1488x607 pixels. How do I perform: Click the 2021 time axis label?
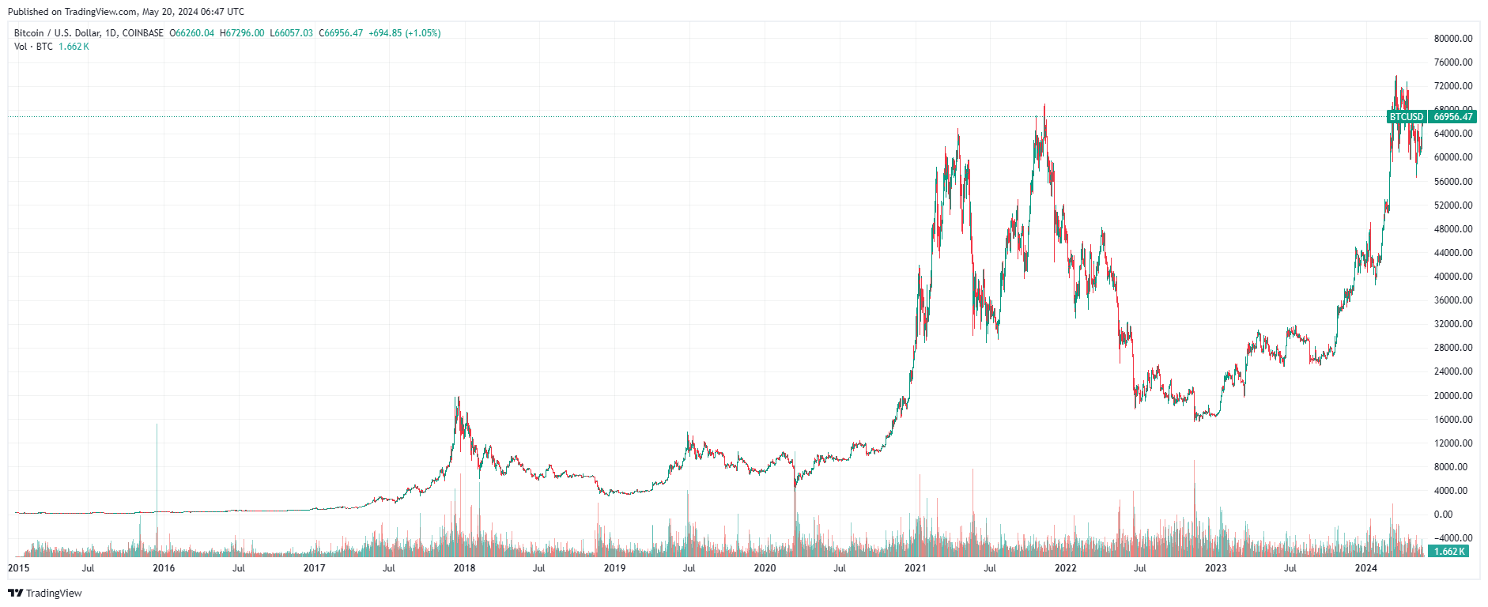click(x=915, y=568)
